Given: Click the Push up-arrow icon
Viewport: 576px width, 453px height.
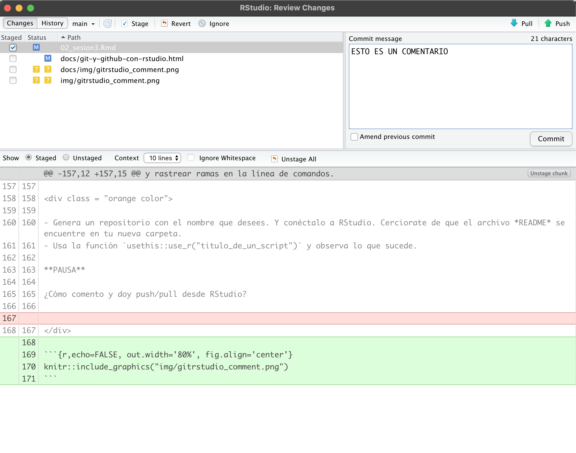Looking at the screenshot, I should coord(548,23).
